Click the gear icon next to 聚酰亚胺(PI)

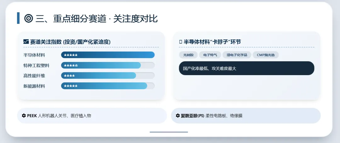click(x=178, y=116)
